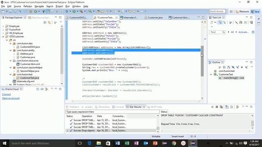The height and width of the screenshot is (147, 262).
Task: Open the Window menu
Action: [x=77, y=7]
